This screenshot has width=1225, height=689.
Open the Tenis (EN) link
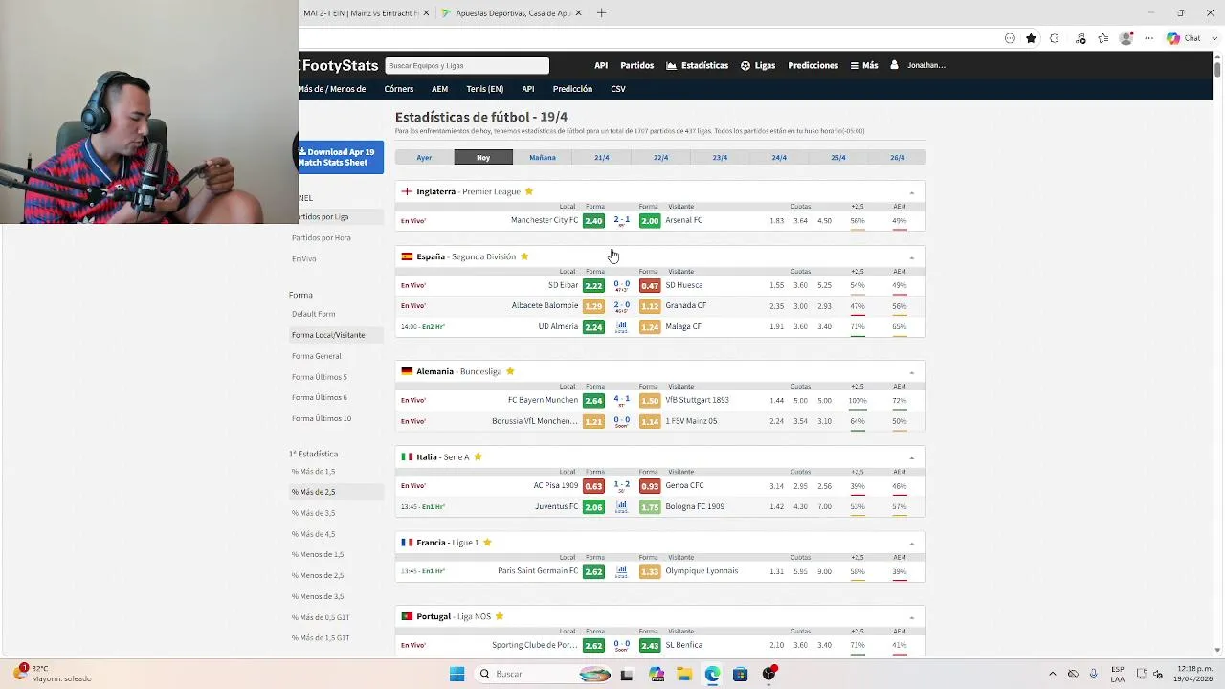click(x=484, y=89)
